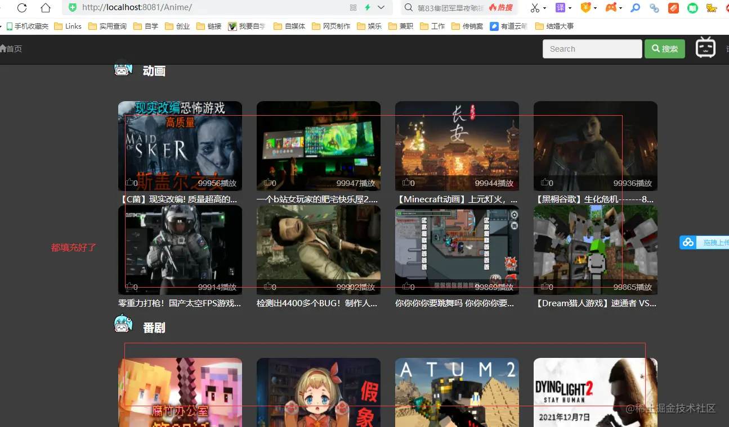The image size is (729, 427).
Task: Open the QR code icon in address bar
Action: [354, 8]
